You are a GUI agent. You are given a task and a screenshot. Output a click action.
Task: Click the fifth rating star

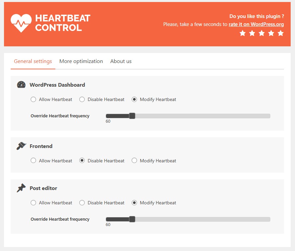tap(280, 33)
